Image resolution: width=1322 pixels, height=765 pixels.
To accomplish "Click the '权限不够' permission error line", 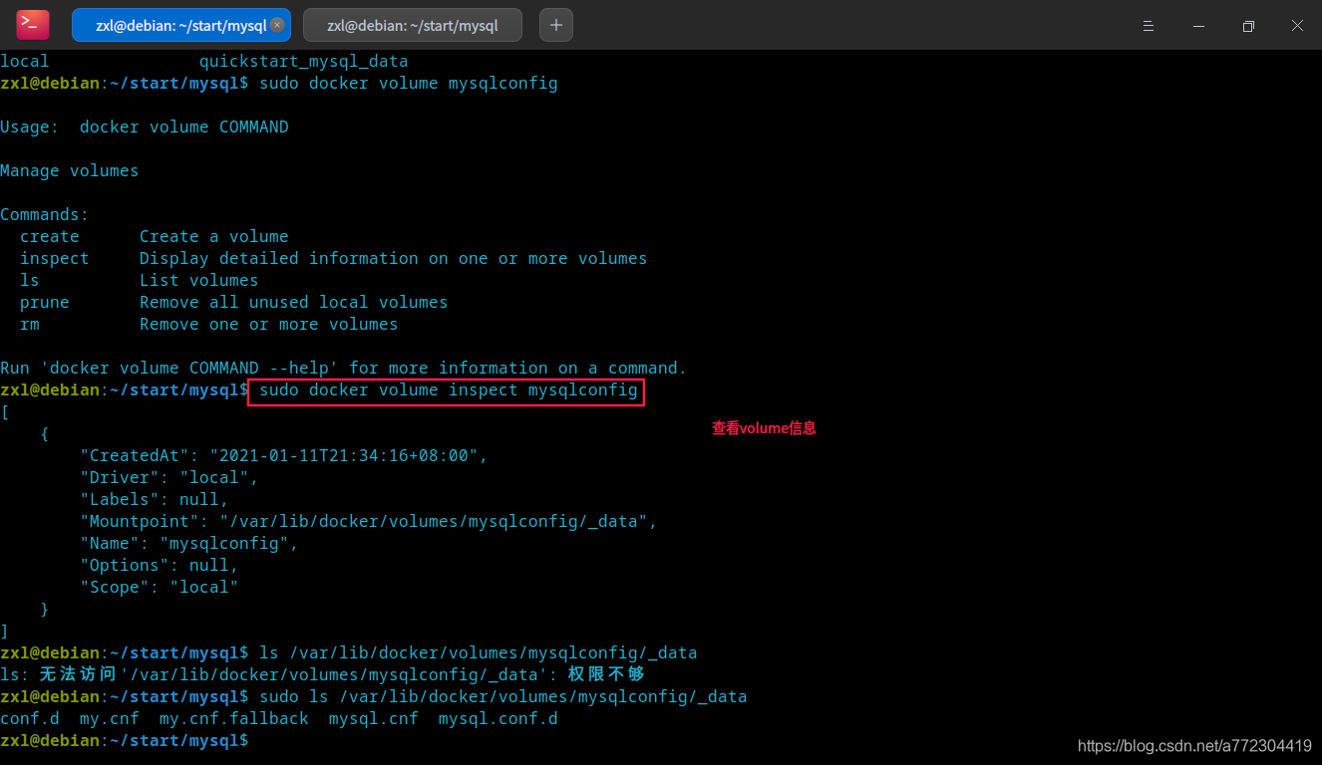I will click(323, 675).
